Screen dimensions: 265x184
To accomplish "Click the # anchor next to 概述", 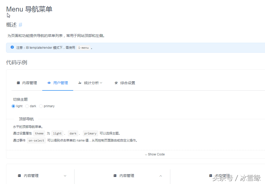I will coord(20,25).
